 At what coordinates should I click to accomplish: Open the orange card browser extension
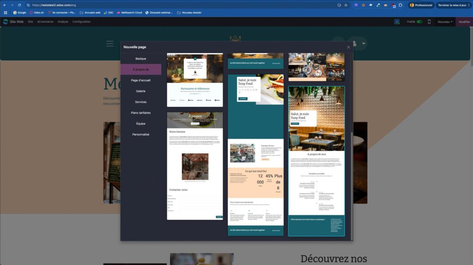[386, 5]
